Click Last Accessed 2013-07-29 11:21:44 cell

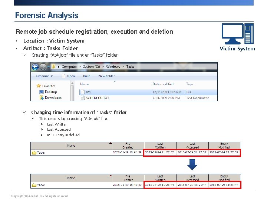pos(192,185)
